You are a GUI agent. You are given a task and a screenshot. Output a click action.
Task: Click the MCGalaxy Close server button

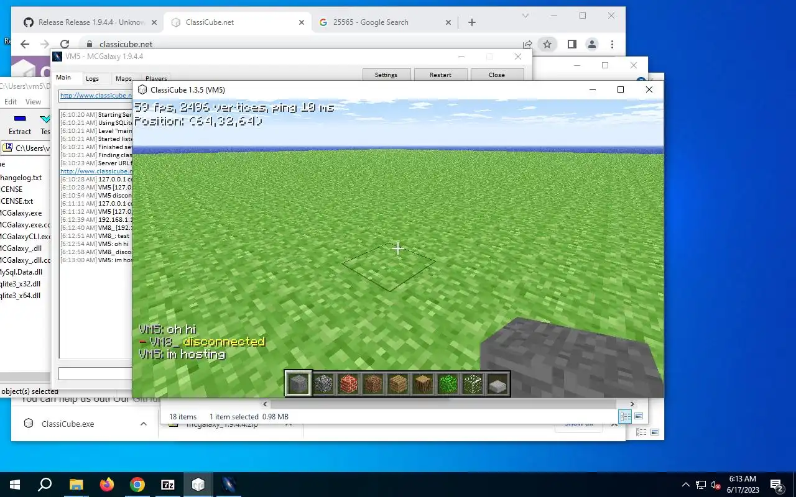(x=497, y=75)
